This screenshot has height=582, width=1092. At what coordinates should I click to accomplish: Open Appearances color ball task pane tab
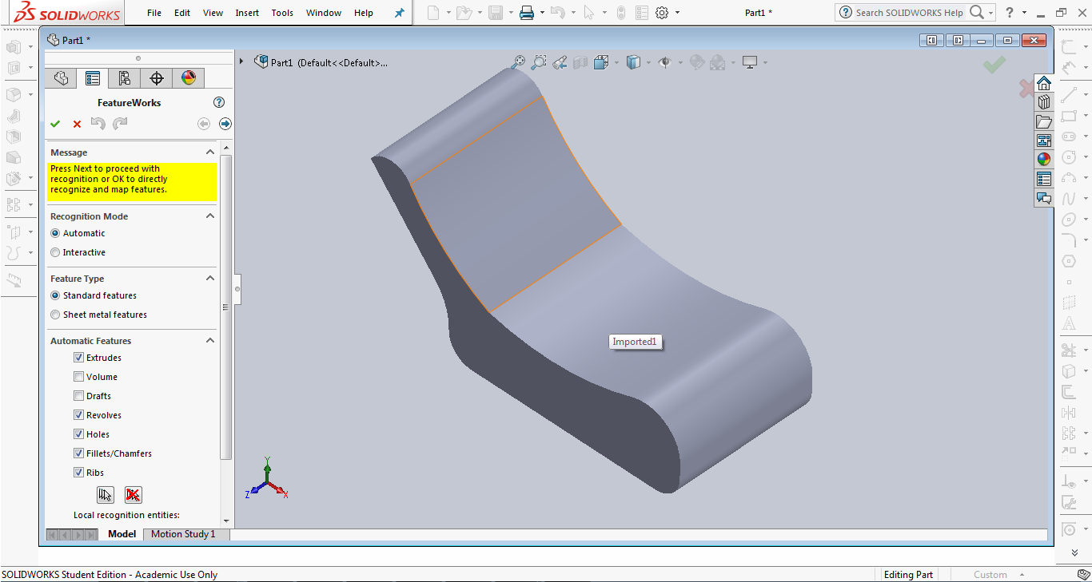[1044, 159]
